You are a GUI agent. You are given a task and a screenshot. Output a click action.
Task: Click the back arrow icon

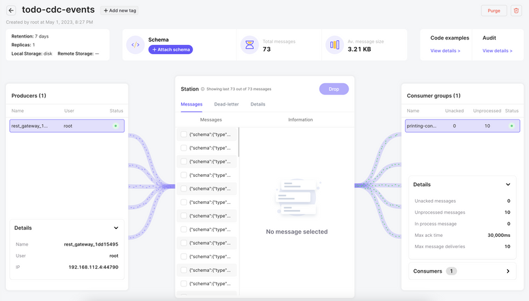point(11,11)
